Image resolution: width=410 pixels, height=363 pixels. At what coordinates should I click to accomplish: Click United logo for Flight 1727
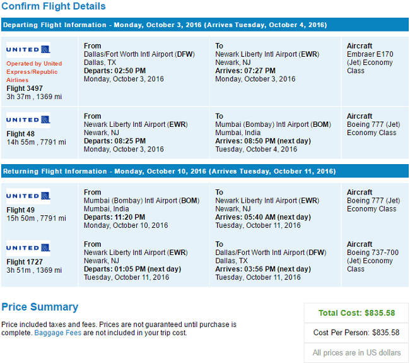point(28,248)
